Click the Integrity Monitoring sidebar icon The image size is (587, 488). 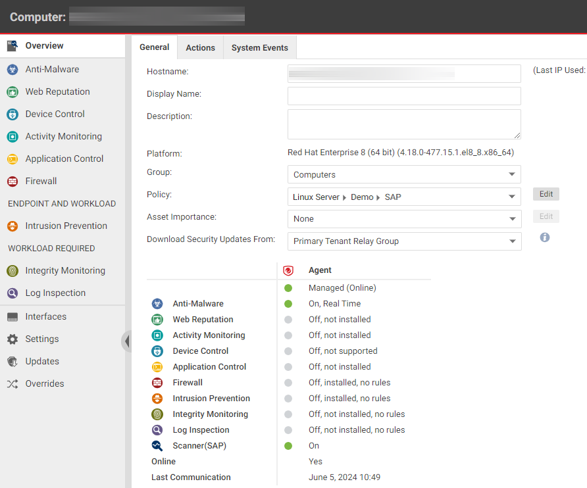pos(12,270)
